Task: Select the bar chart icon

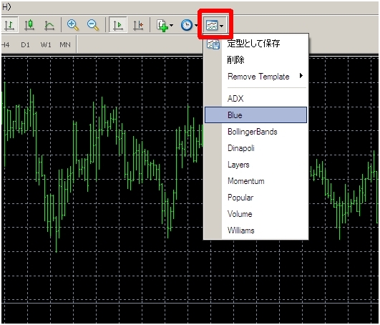Action: [x=9, y=25]
